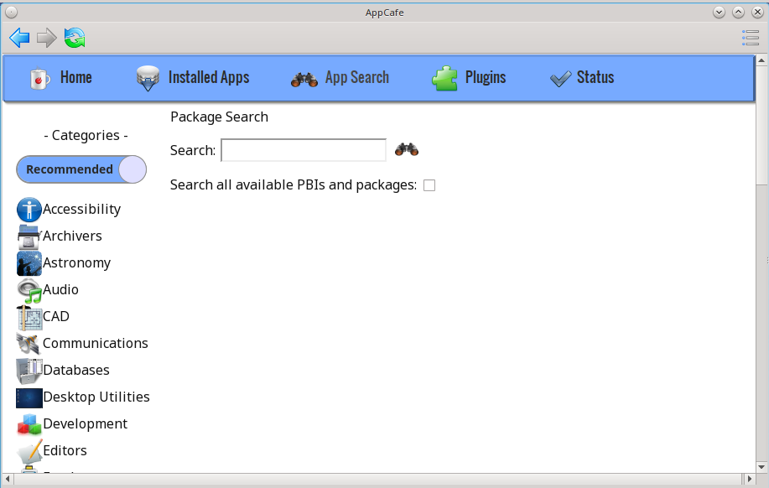This screenshot has width=769, height=488.
Task: Browse the Accessibility category
Action: click(x=82, y=210)
